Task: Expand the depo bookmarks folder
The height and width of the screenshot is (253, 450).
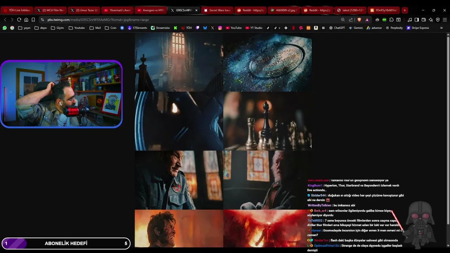Action: tap(40, 28)
